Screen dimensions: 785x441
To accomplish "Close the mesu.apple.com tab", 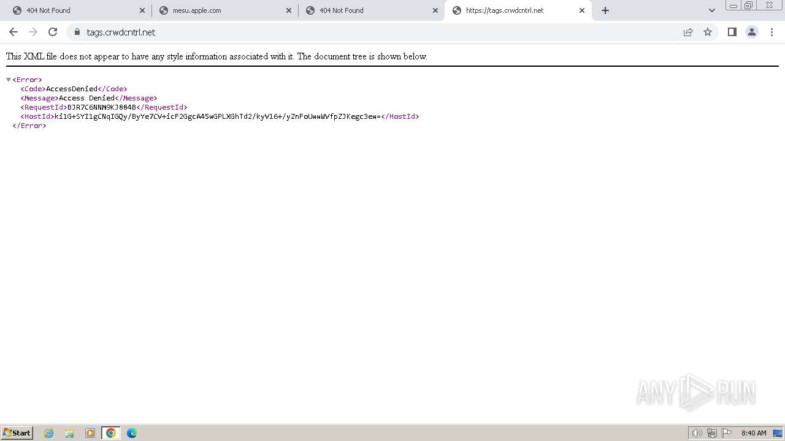I will (289, 10).
